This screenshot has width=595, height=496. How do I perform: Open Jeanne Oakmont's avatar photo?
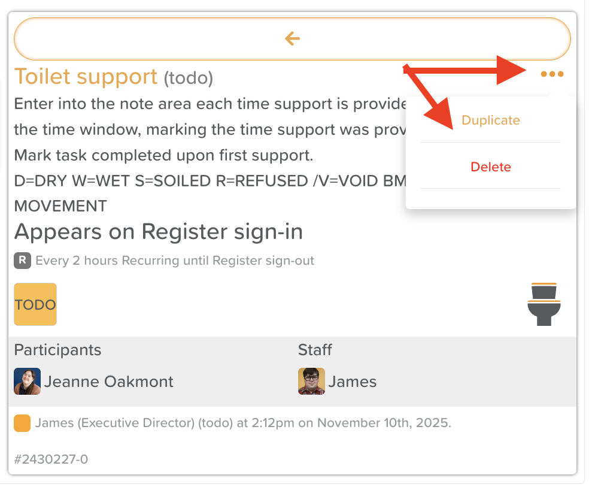[x=28, y=382]
